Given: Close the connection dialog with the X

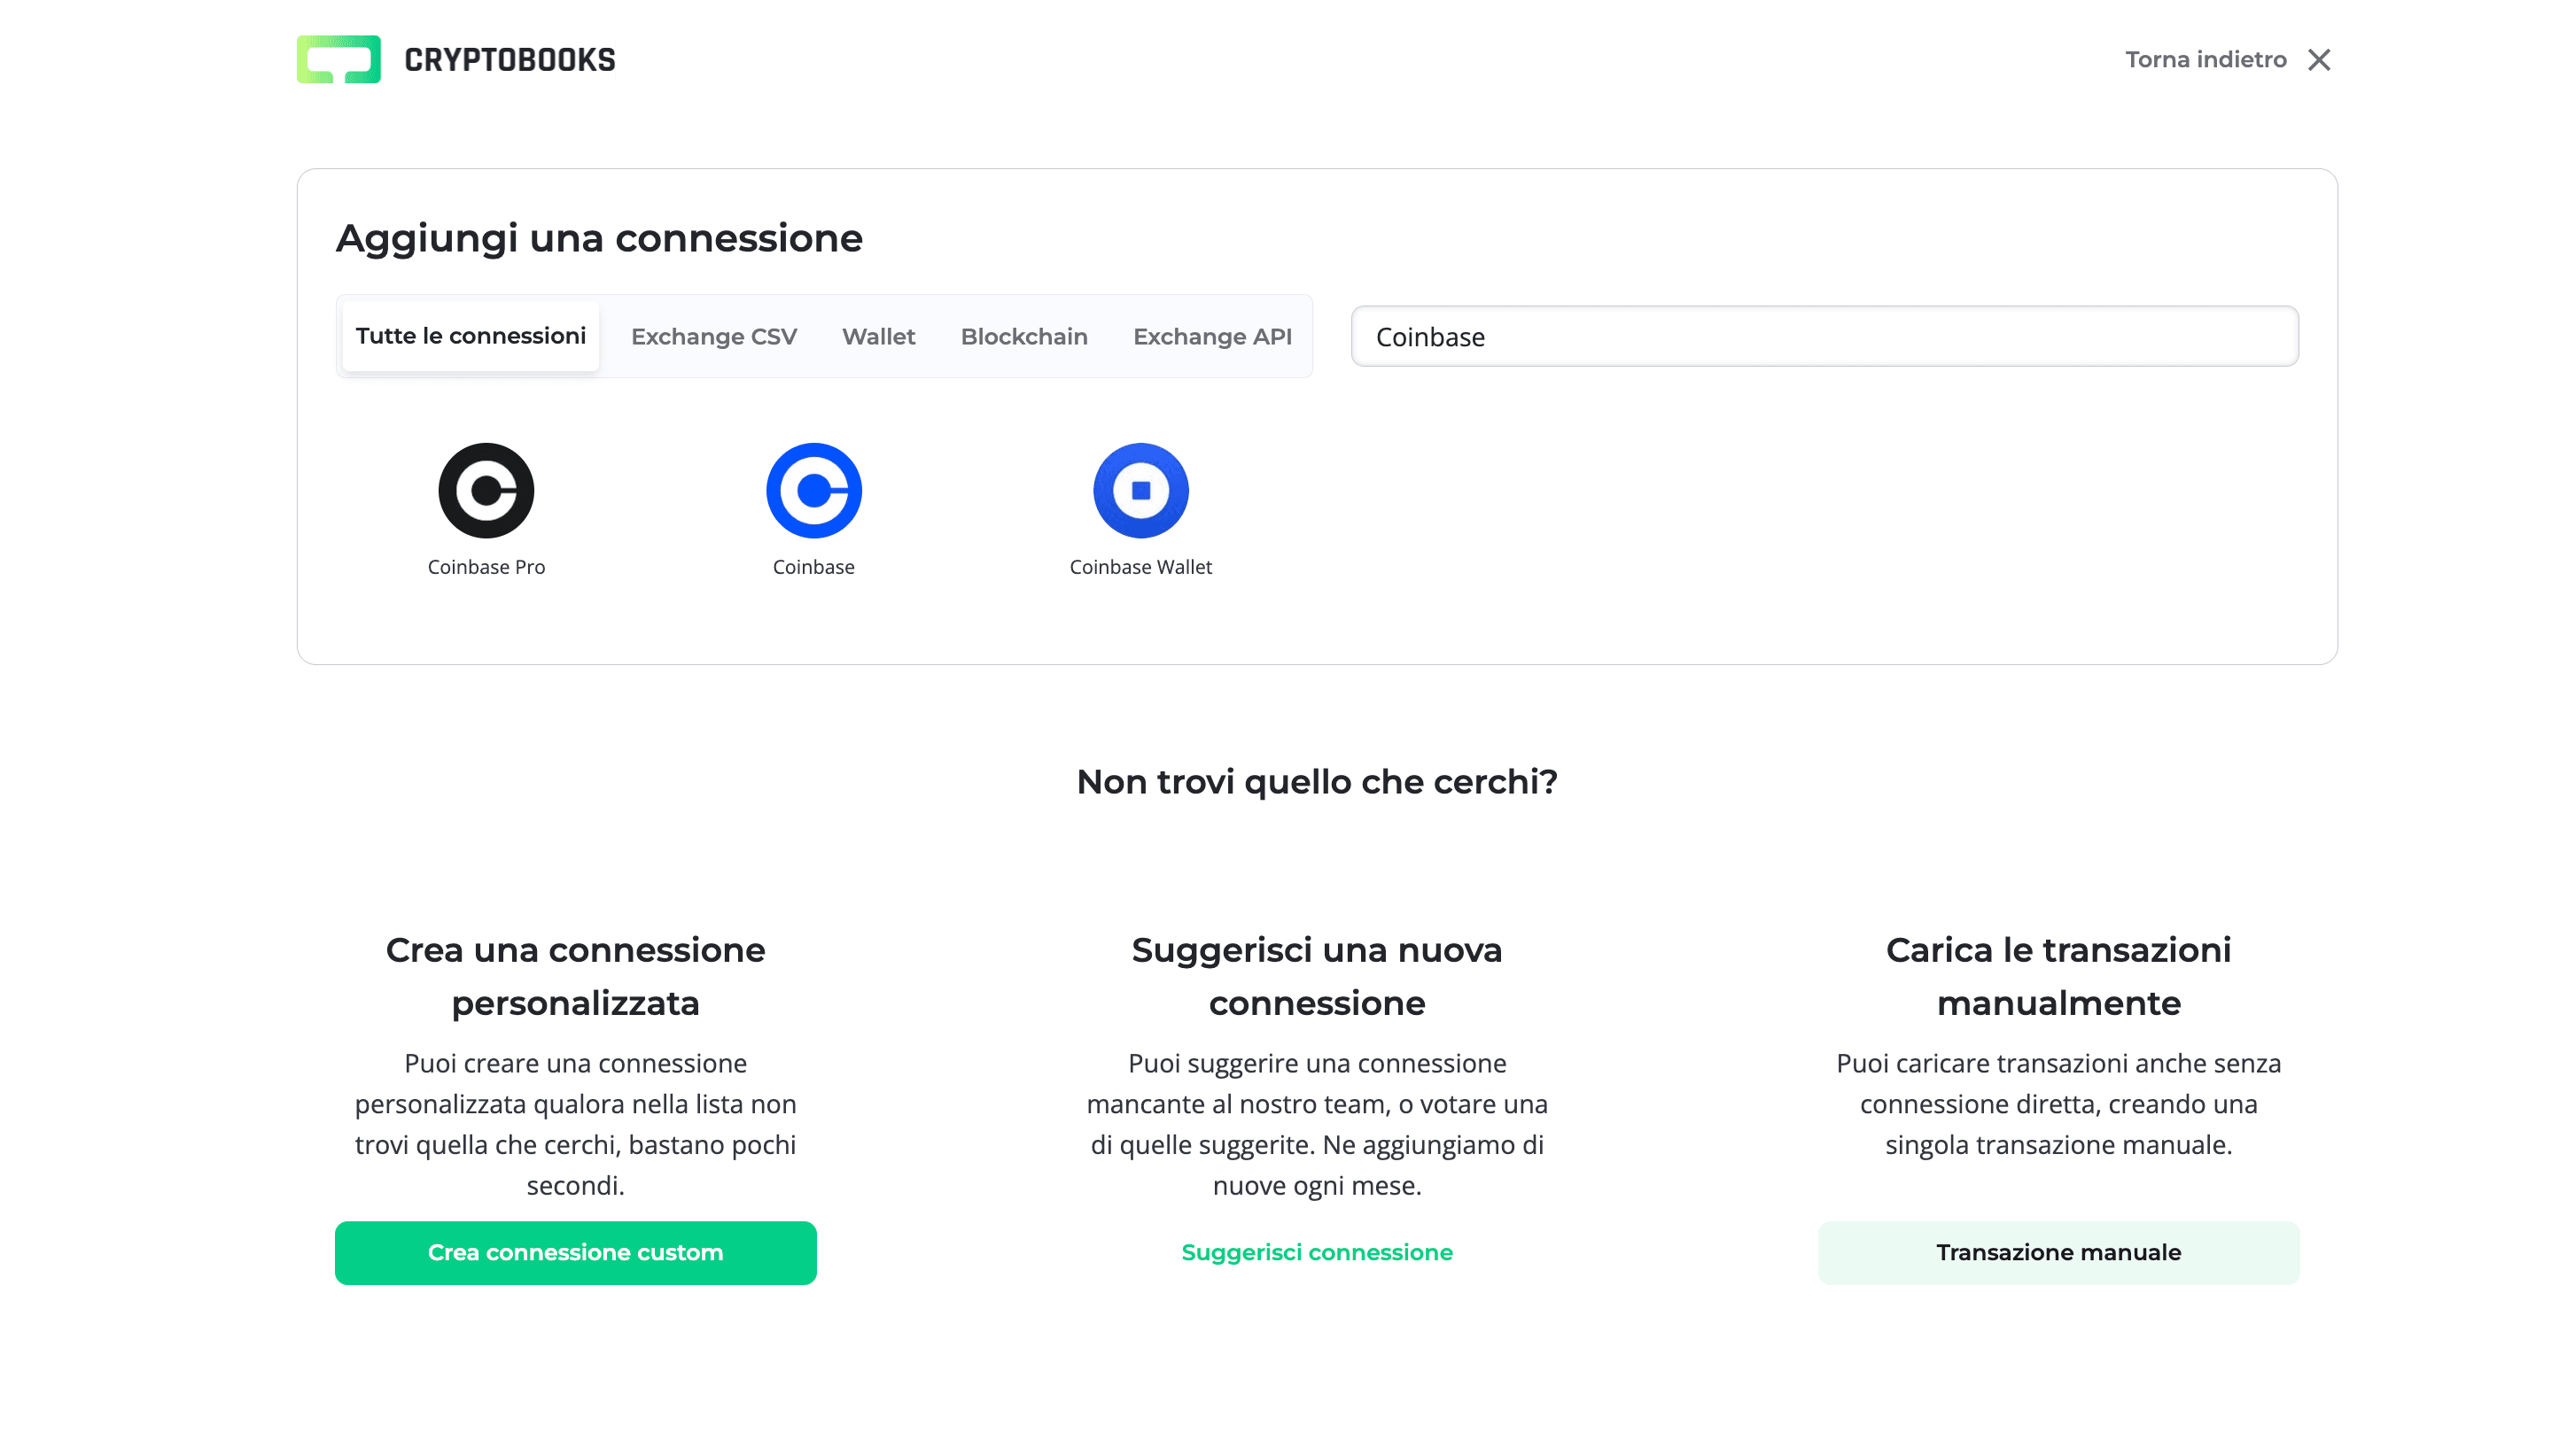Looking at the screenshot, I should [x=2319, y=59].
